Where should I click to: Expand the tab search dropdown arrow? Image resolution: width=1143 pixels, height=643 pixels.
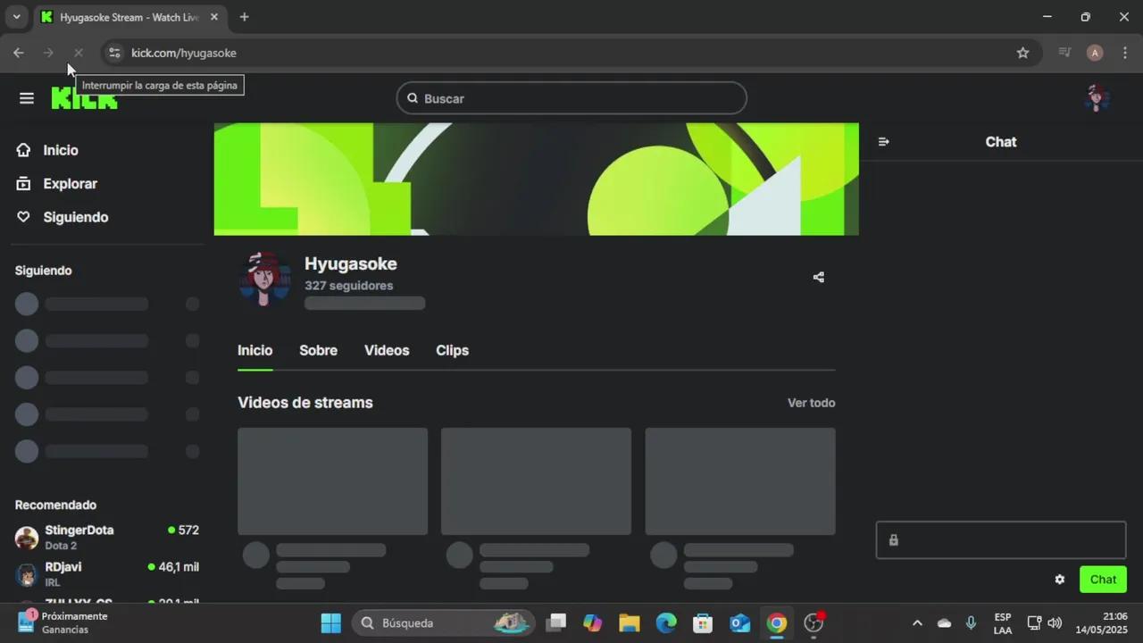(x=16, y=17)
